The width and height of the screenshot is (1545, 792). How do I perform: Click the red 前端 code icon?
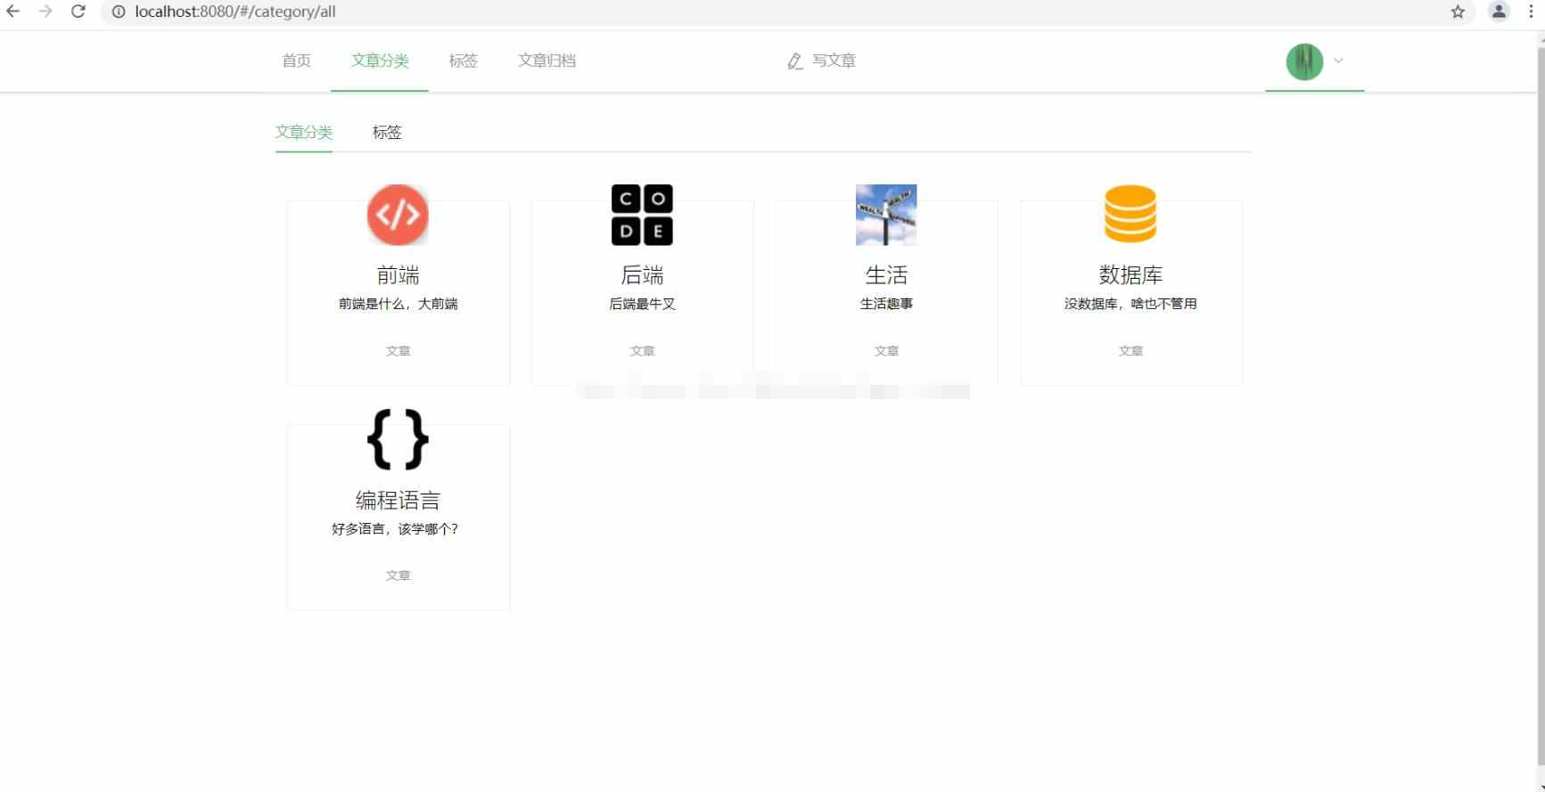click(398, 215)
